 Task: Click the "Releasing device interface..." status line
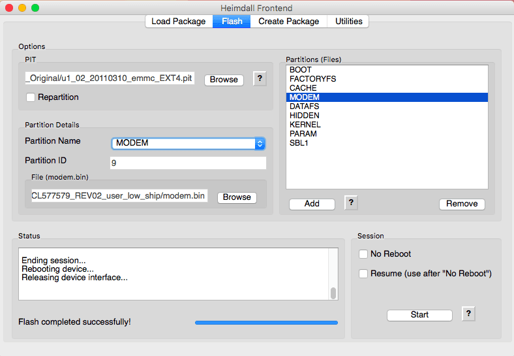pyautogui.click(x=75, y=278)
